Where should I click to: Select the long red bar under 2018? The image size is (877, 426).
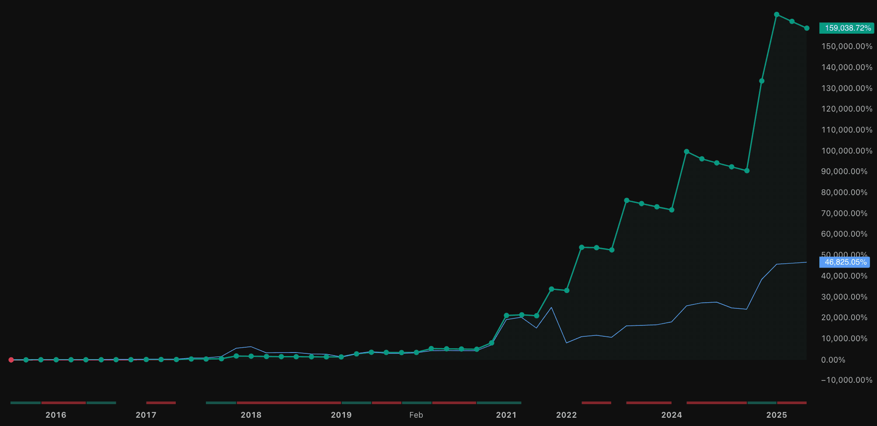pyautogui.click(x=288, y=402)
